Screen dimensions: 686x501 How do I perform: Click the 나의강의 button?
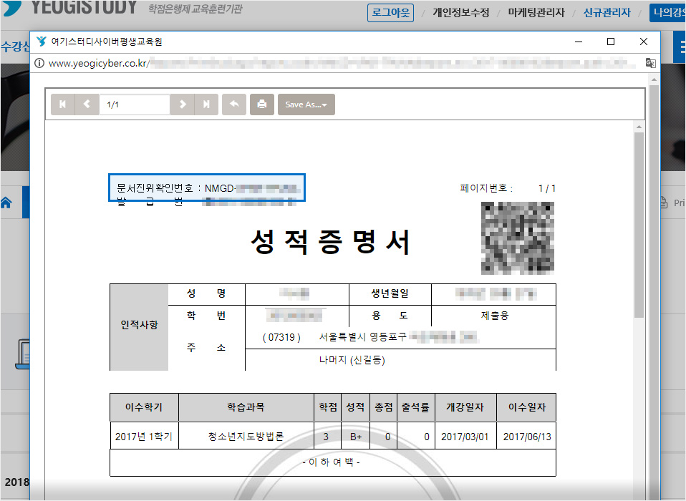click(669, 13)
